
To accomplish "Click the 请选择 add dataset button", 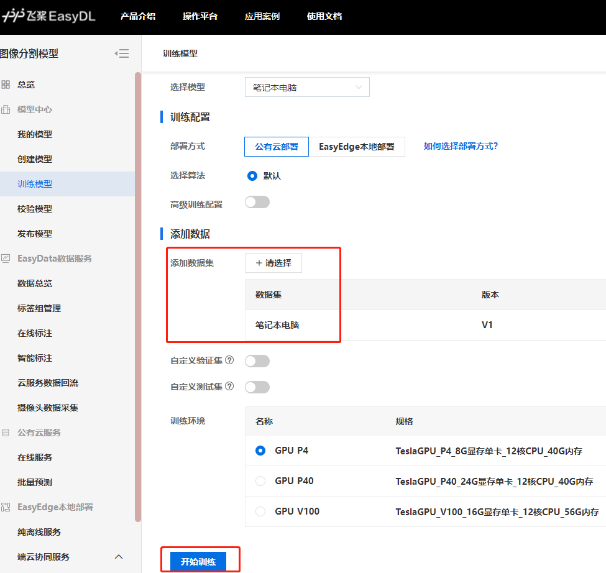I will (273, 263).
